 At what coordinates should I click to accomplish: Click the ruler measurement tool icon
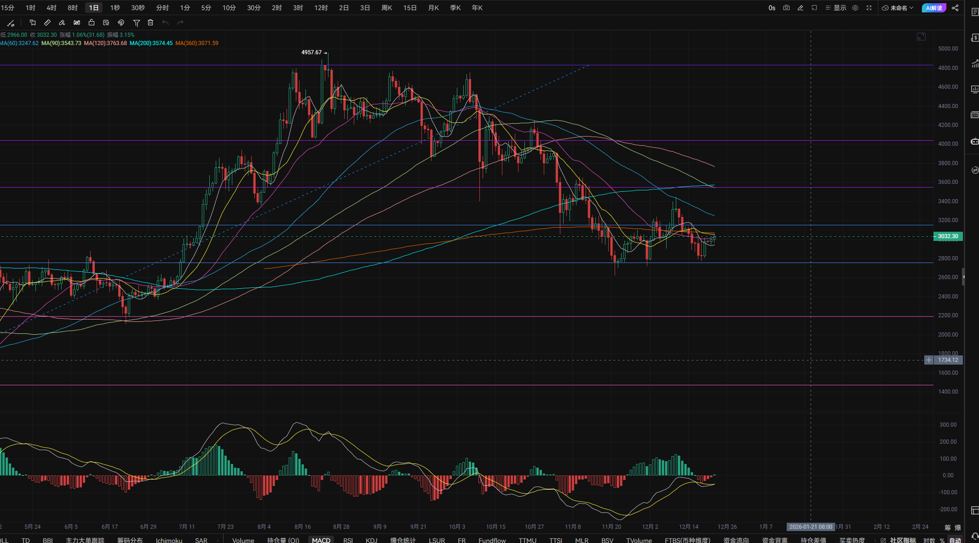click(x=47, y=23)
